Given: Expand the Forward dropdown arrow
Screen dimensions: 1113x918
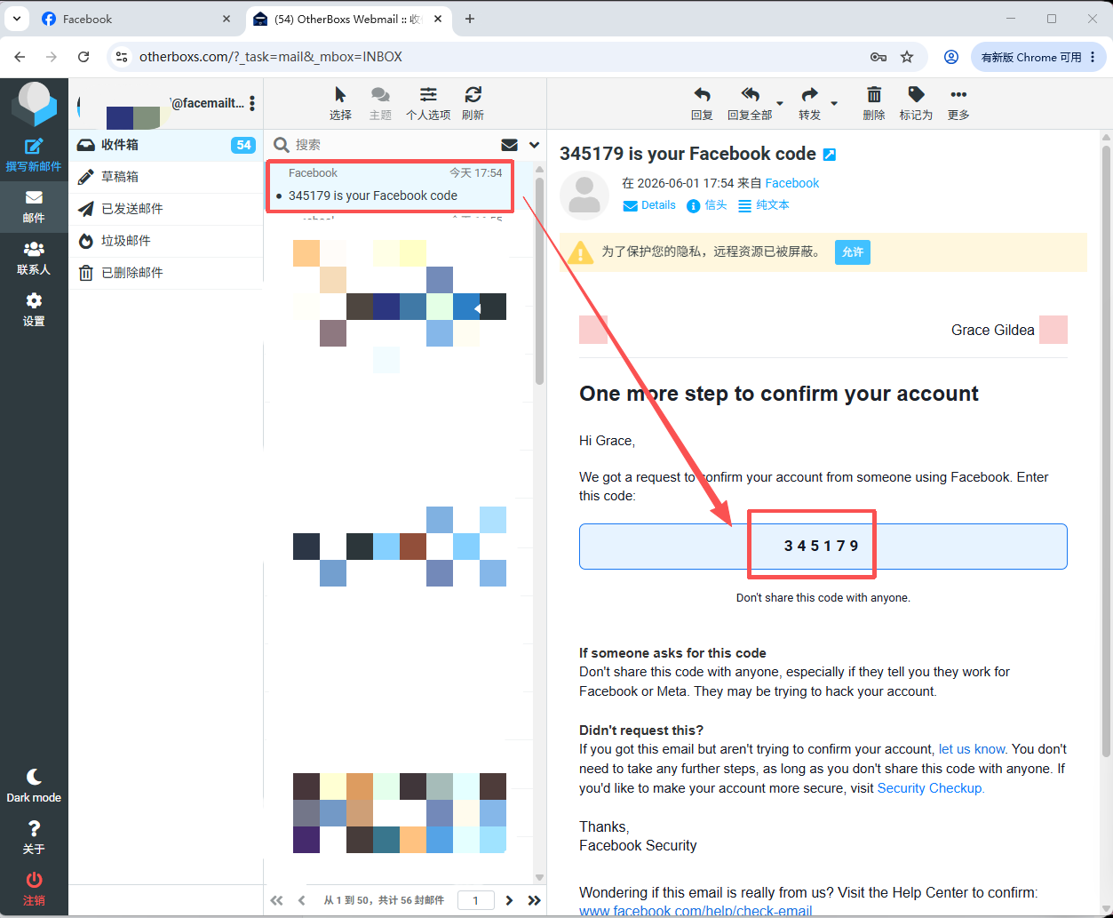Looking at the screenshot, I should [834, 103].
